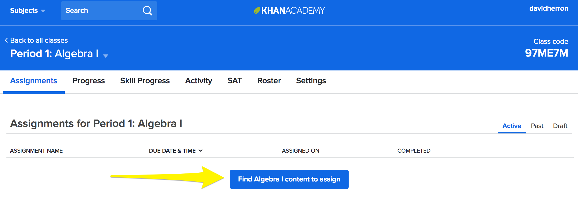Expand the Subjects dropdown arrow
Screen dimensions: 578x198
[x=43, y=11]
